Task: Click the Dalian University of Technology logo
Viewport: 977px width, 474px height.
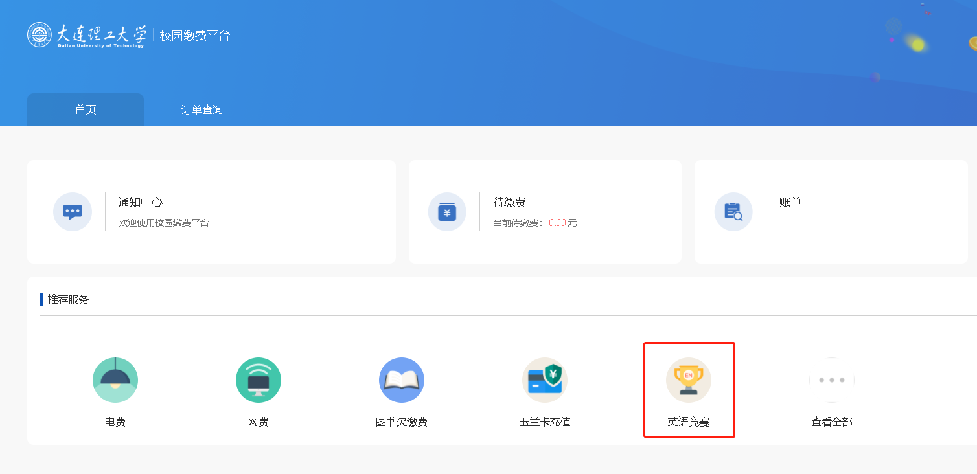Action: [86, 35]
